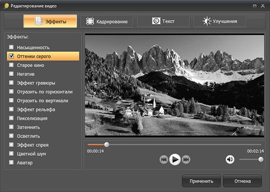Enable the Пикселизация checkbox
270x192 pixels.
[x=11, y=118]
